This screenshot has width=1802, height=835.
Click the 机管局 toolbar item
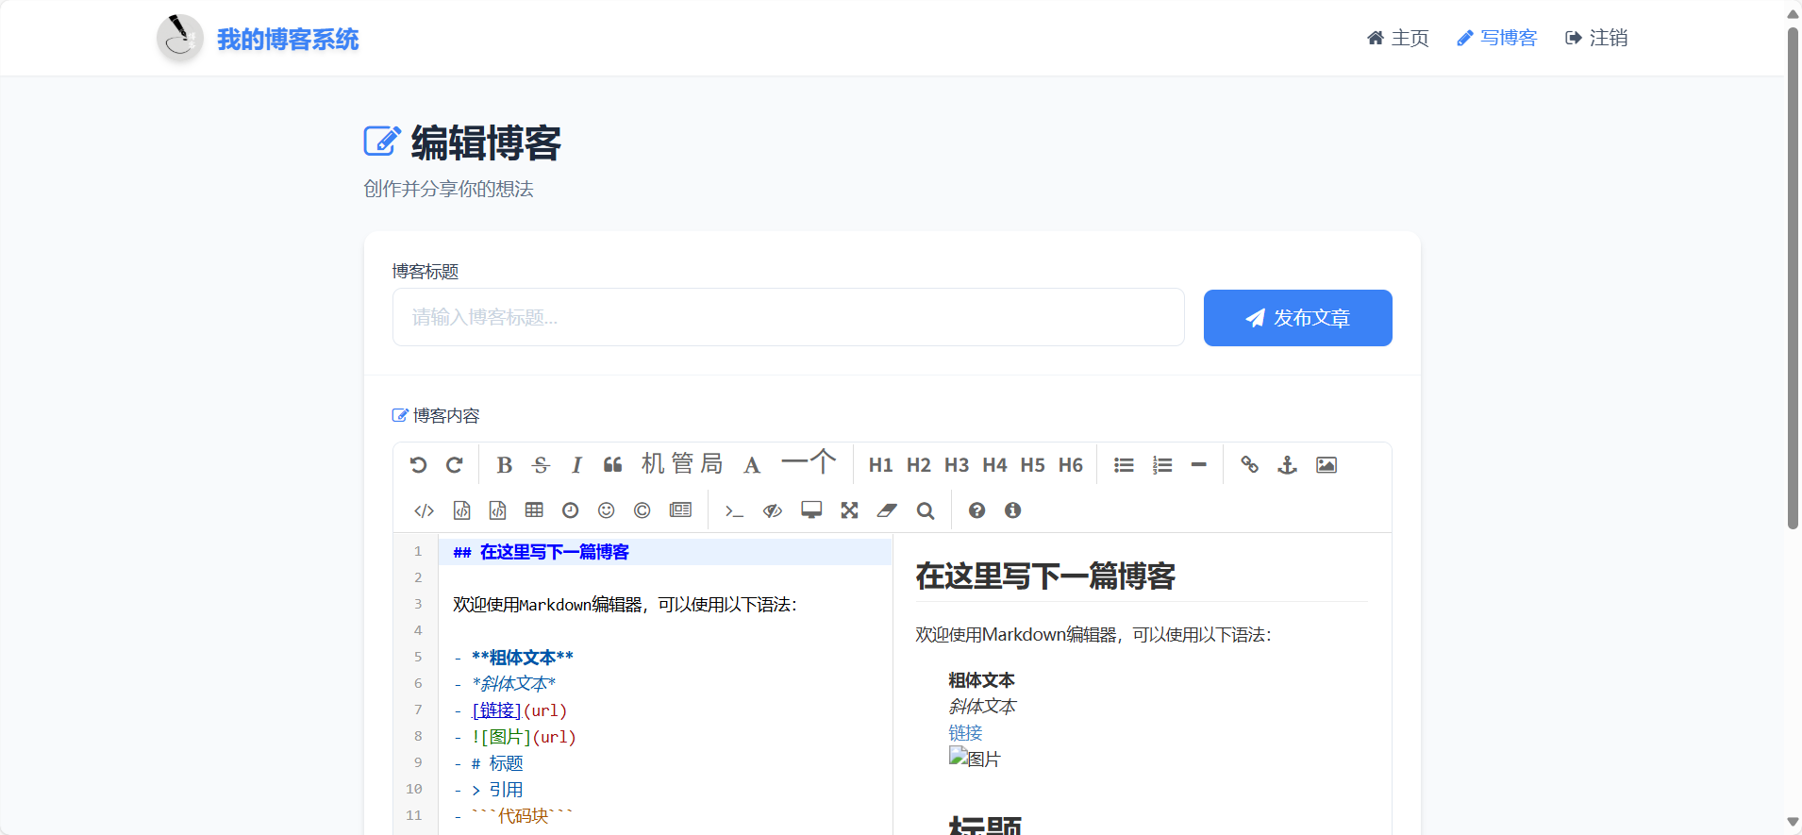click(x=682, y=463)
